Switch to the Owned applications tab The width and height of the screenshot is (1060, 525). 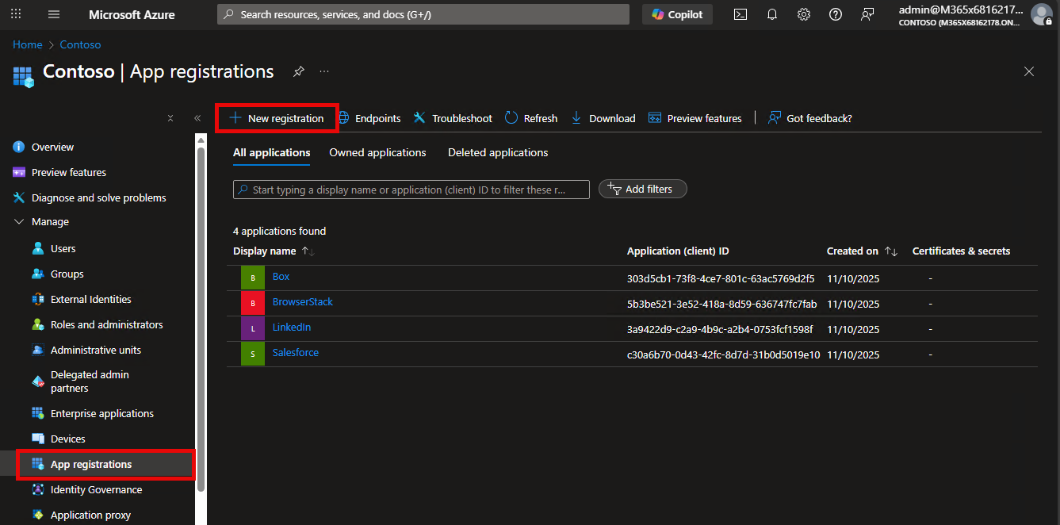click(377, 152)
